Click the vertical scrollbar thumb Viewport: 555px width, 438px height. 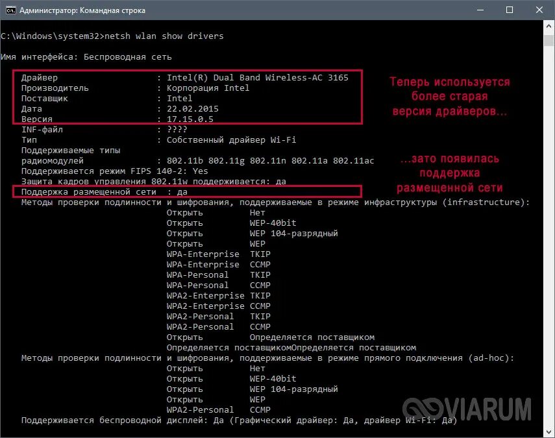(x=549, y=40)
